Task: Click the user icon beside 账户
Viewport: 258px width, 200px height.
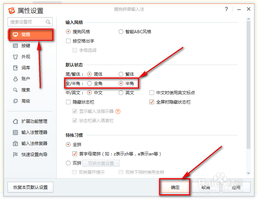Action: [x=15, y=79]
